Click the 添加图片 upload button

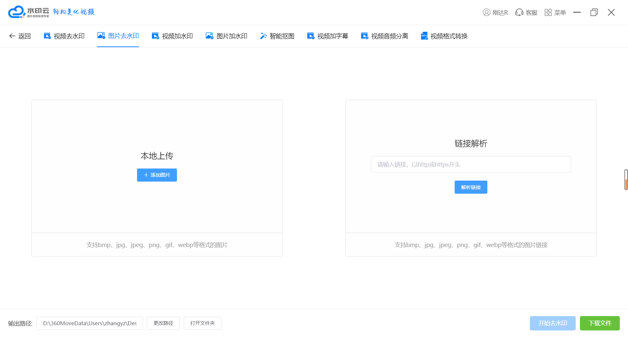pos(157,175)
